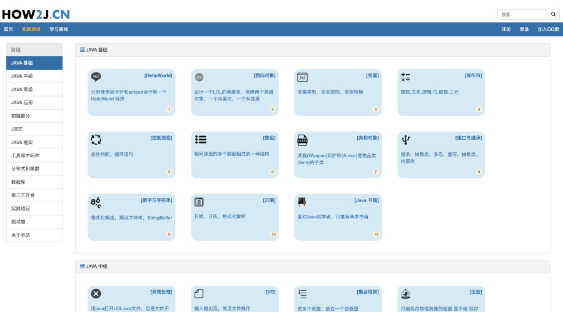Open the [变量] title link

click(x=372, y=76)
